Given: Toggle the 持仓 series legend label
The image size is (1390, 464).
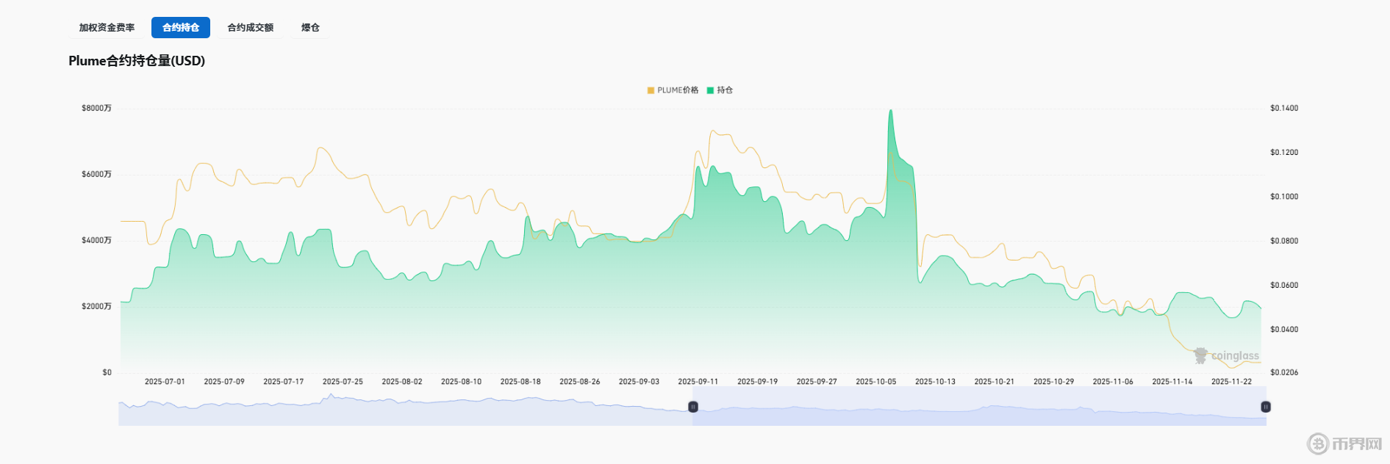Looking at the screenshot, I should coord(725,90).
